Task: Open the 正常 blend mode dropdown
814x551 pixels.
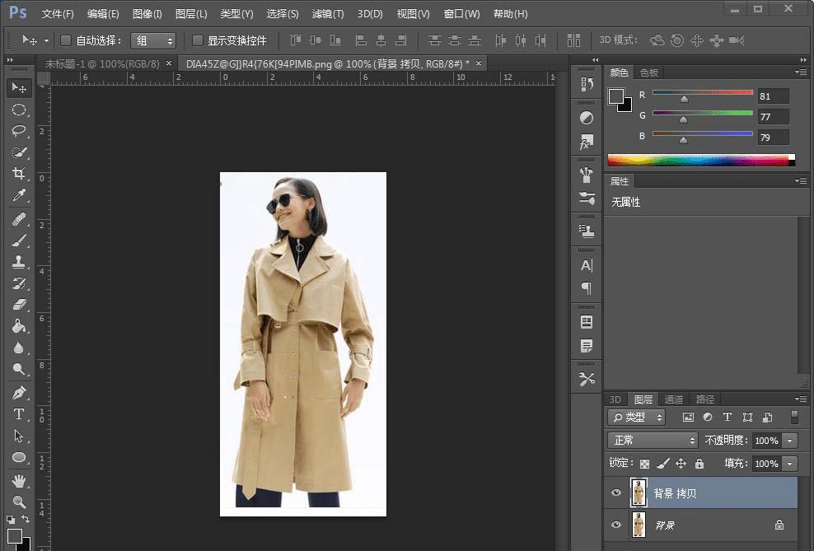Action: [x=653, y=441]
